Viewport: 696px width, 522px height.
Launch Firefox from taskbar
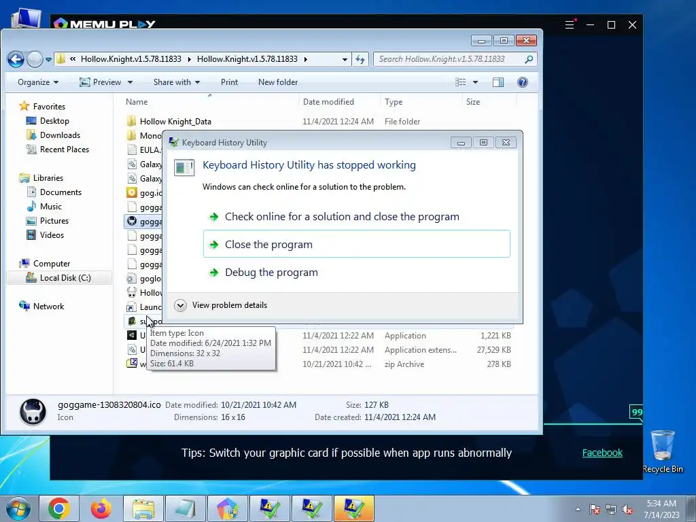coord(101,508)
